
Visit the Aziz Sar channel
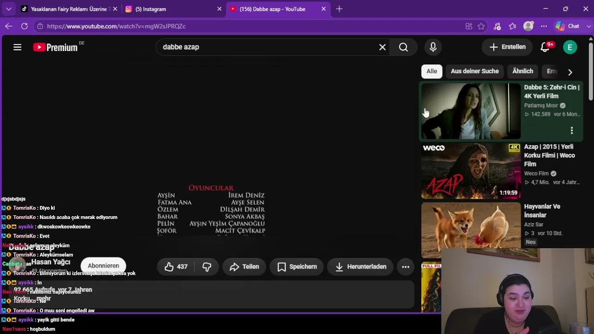pyautogui.click(x=534, y=225)
